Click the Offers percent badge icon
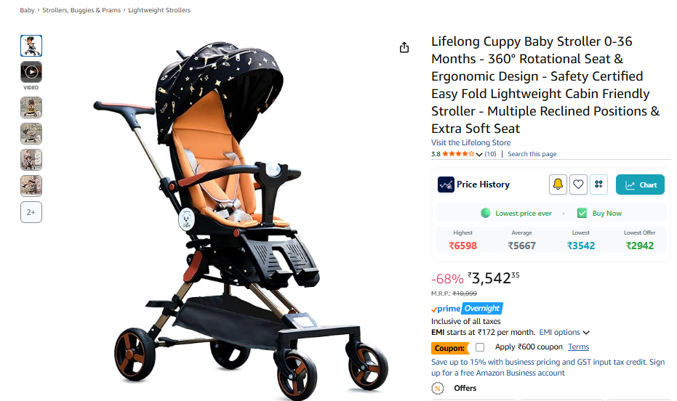The width and height of the screenshot is (677, 401). point(437,388)
